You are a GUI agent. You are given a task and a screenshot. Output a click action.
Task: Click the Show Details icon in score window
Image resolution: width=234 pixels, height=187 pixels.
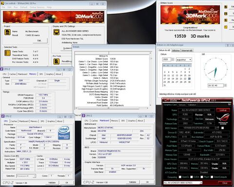click(x=226, y=27)
